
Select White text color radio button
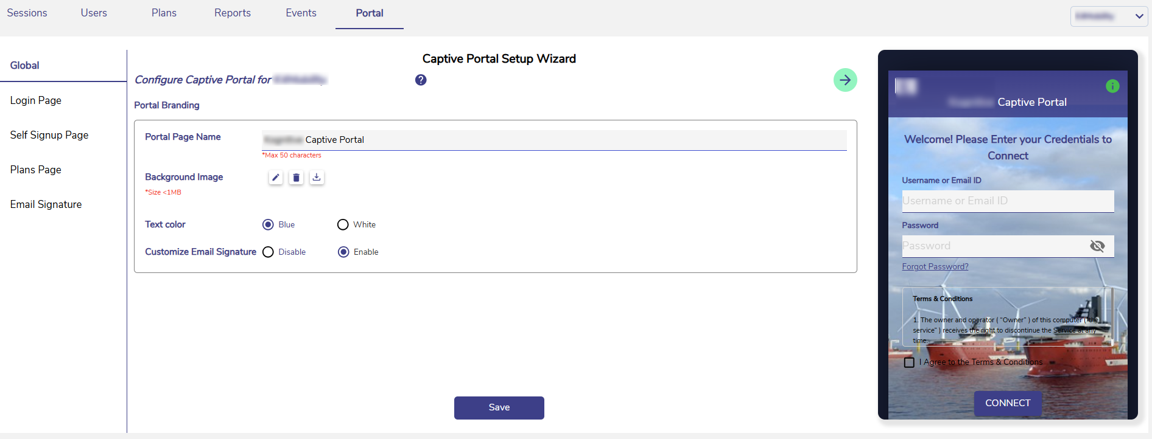point(343,224)
